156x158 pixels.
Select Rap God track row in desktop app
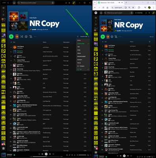(49, 74)
